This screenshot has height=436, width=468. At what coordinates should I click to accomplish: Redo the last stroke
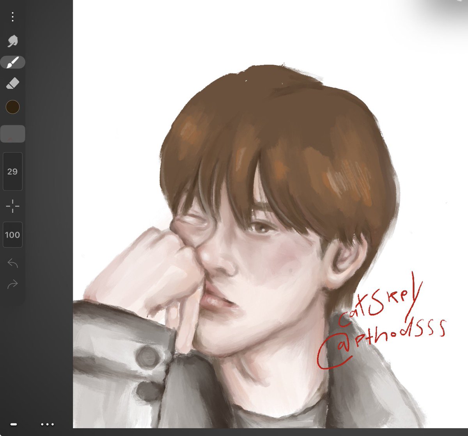click(x=12, y=285)
